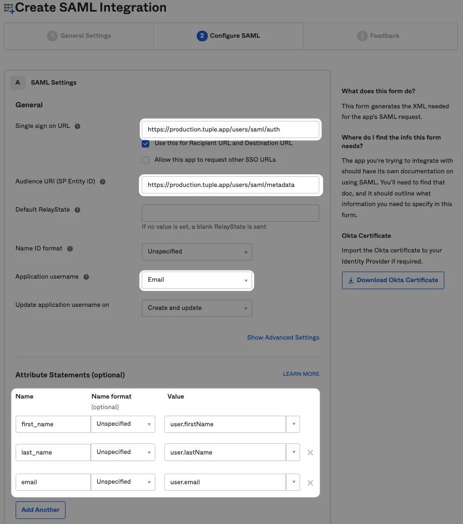The width and height of the screenshot is (463, 524).
Task: Enable Allow this app to request other SSO URLs
Action: pyautogui.click(x=145, y=160)
